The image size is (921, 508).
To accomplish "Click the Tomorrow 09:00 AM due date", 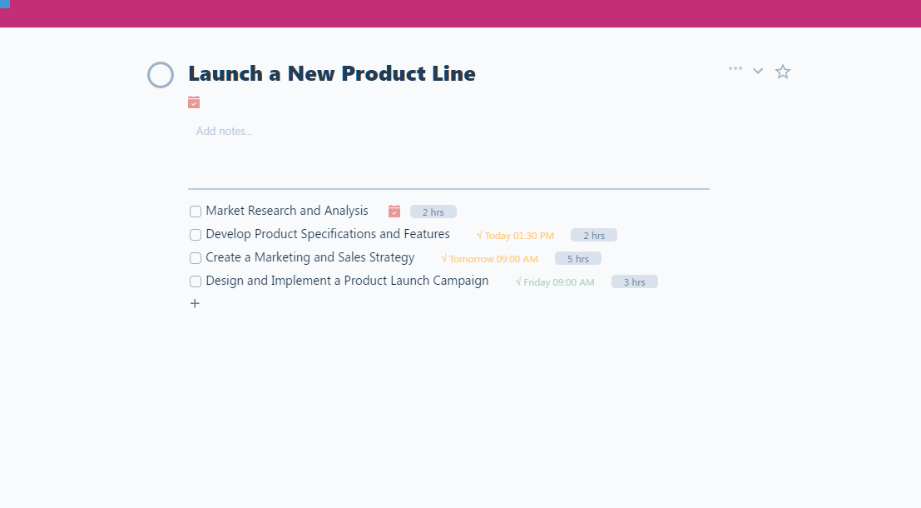I will coord(490,259).
